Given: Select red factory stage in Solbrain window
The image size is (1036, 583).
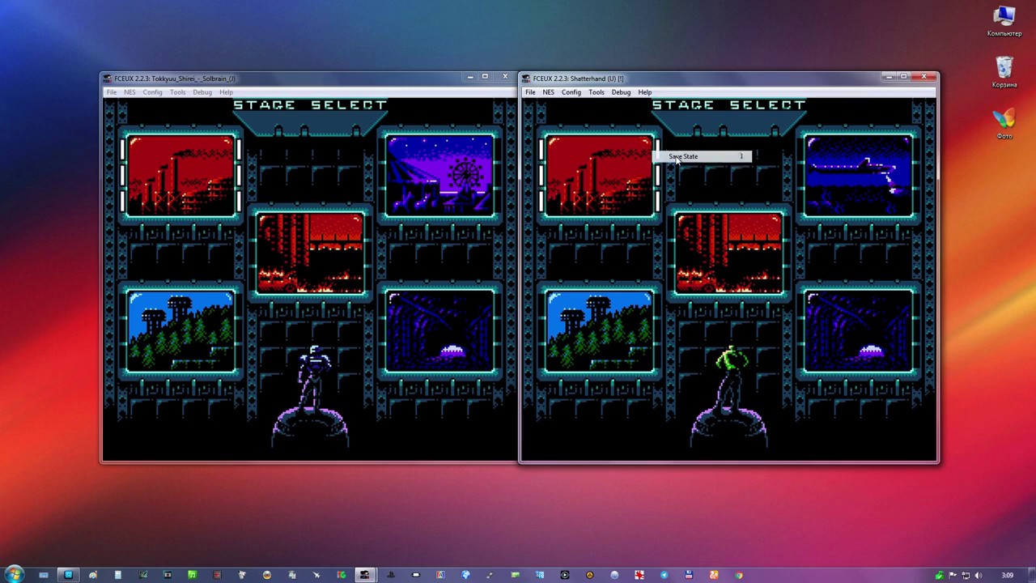Looking at the screenshot, I should tap(181, 176).
